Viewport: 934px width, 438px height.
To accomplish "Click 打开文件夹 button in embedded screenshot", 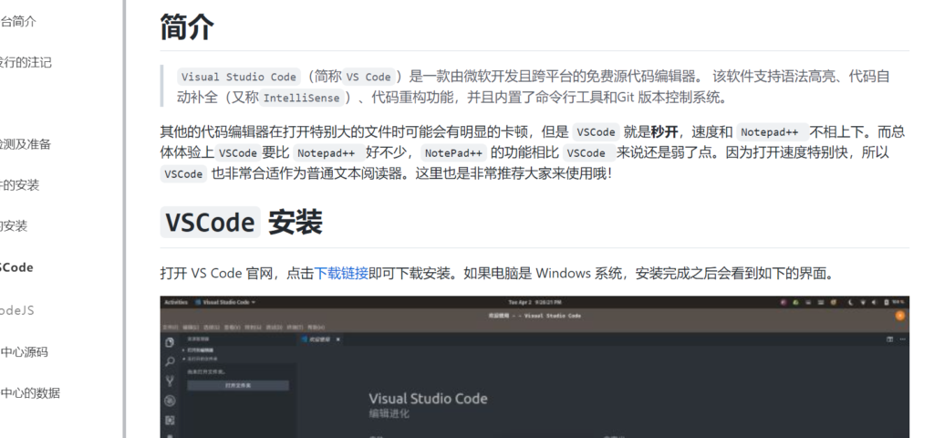I will tap(238, 386).
